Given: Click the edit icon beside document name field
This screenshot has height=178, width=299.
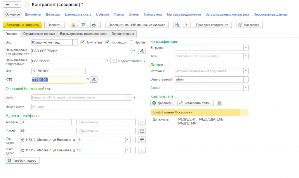Looking at the screenshot, I should point(142,51).
